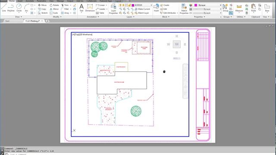Click Make Current layer button
The image size is (276, 155).
tap(142, 9)
